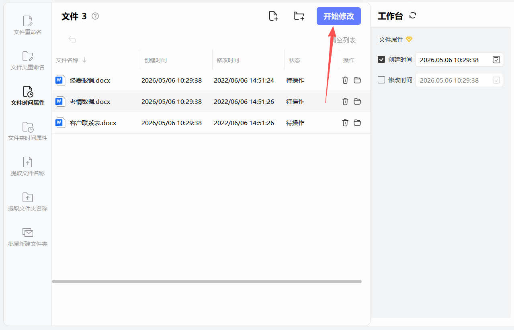
Task: Click the help question mark beside 文件 3
Action: (95, 16)
